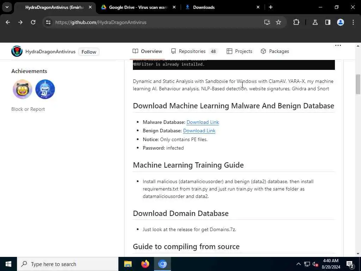Viewport: 361px width, 271px height.
Task: Click the install app icon in address bar
Action: tap(267, 22)
